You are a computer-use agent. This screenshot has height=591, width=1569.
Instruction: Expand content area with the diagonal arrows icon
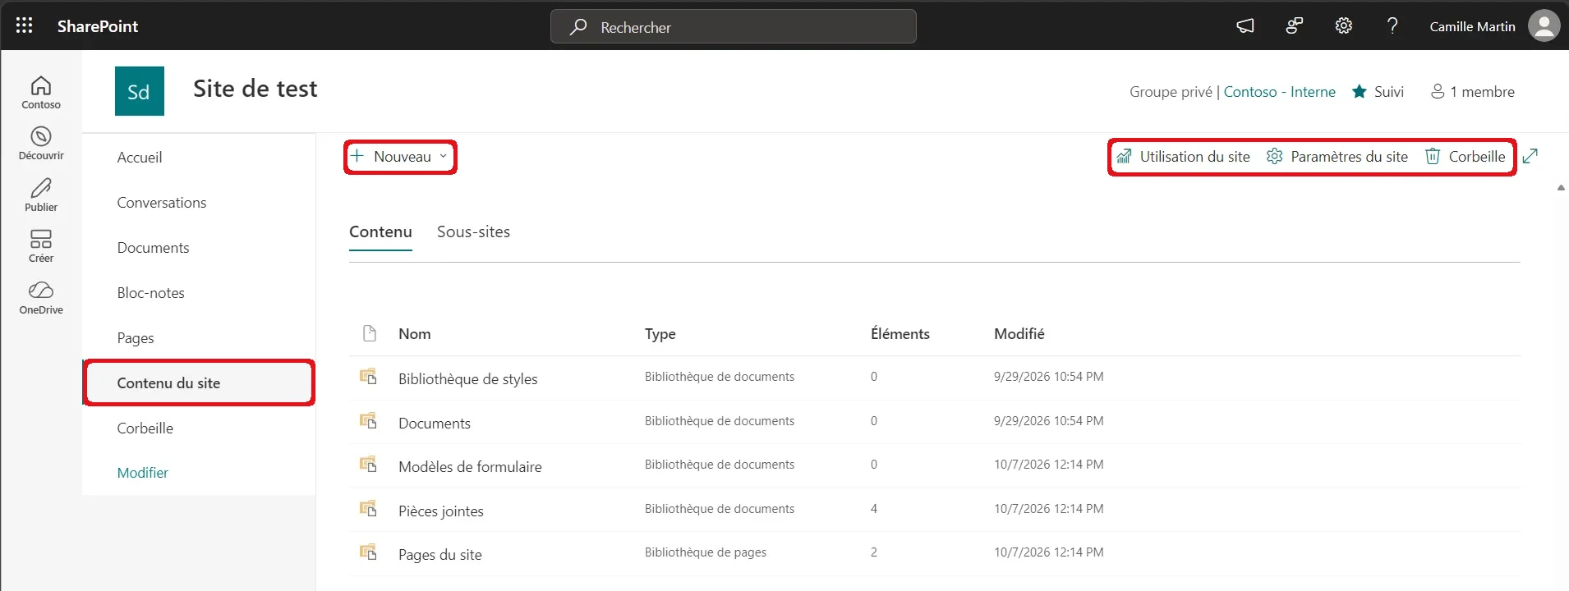click(x=1530, y=156)
